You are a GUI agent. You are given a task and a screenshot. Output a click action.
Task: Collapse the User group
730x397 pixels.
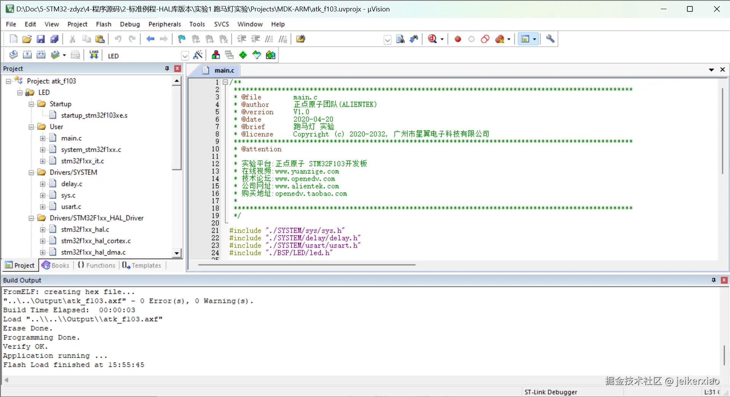[31, 127]
